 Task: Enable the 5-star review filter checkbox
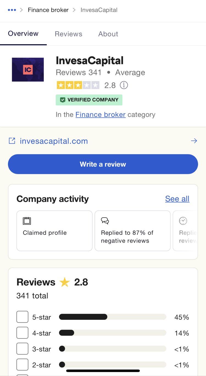coord(22,317)
